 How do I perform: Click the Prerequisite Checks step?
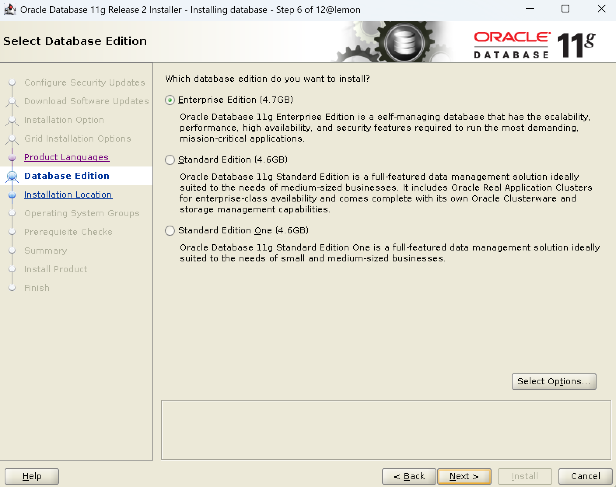tap(68, 232)
